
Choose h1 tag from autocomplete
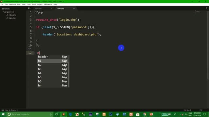tap(52, 61)
